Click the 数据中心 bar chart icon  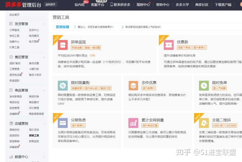tap(11, 157)
